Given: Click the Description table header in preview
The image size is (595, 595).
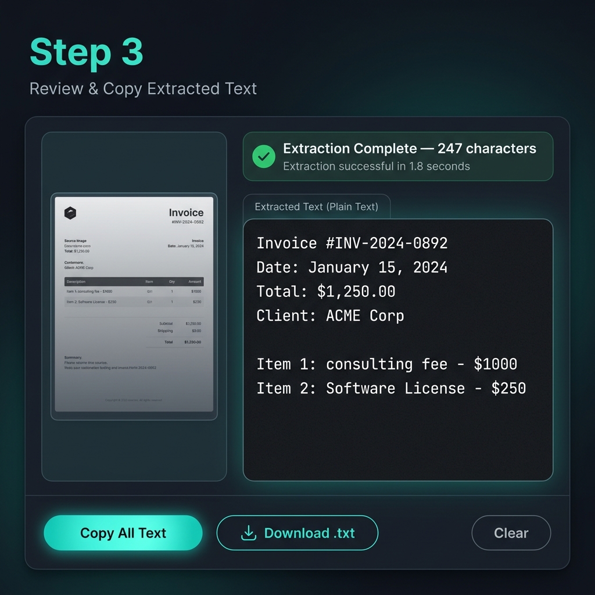Looking at the screenshot, I should [76, 282].
